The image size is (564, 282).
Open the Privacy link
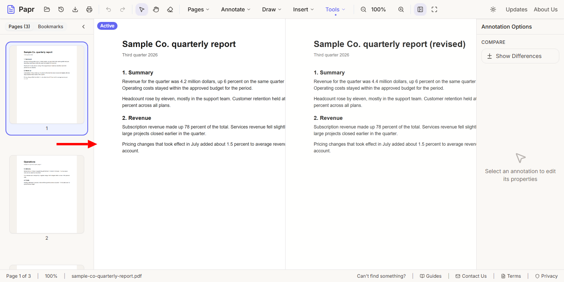pyautogui.click(x=546, y=276)
